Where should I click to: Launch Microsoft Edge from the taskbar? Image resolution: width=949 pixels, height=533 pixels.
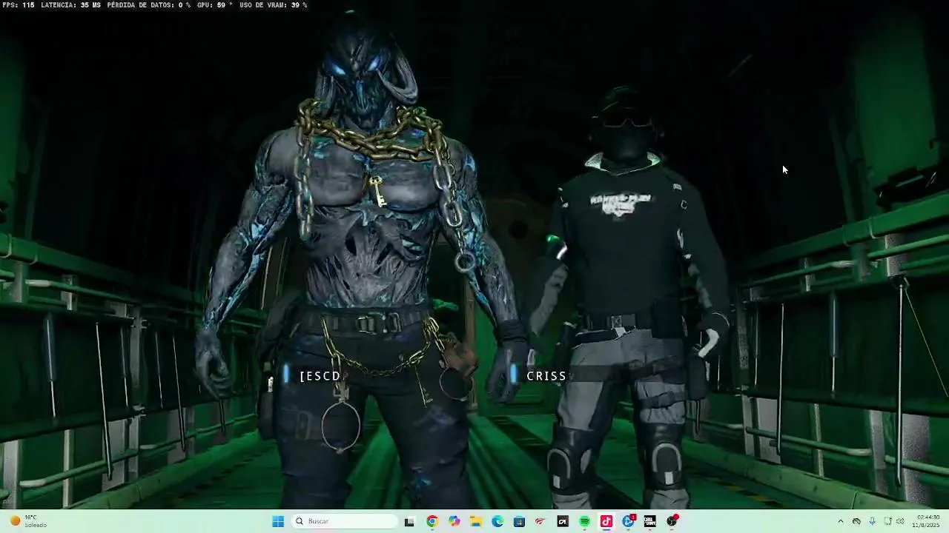click(x=497, y=521)
